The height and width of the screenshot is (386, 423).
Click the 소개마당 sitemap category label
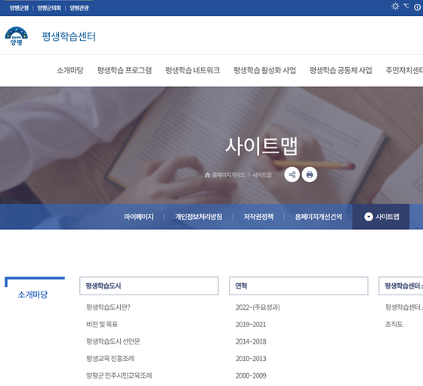(x=32, y=295)
